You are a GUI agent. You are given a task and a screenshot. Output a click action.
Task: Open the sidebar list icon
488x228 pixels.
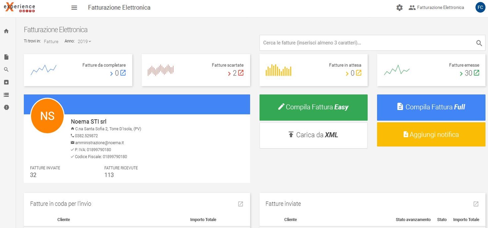(x=6, y=95)
